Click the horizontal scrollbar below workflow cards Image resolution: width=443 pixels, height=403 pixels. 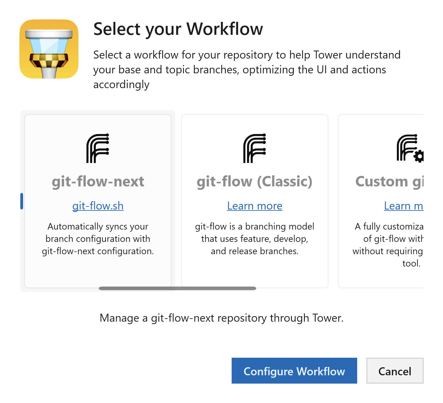178,288
